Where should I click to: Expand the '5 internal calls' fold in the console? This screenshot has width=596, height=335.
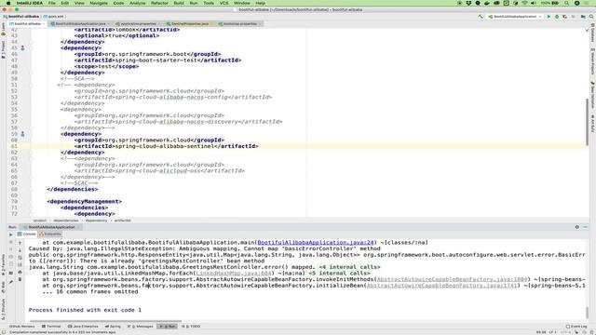(339, 273)
